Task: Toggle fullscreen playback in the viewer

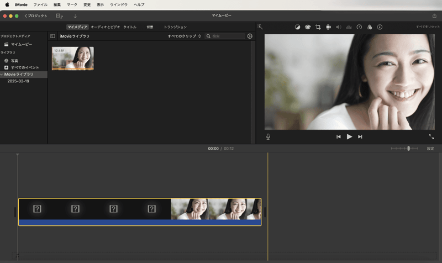Action: pyautogui.click(x=431, y=136)
